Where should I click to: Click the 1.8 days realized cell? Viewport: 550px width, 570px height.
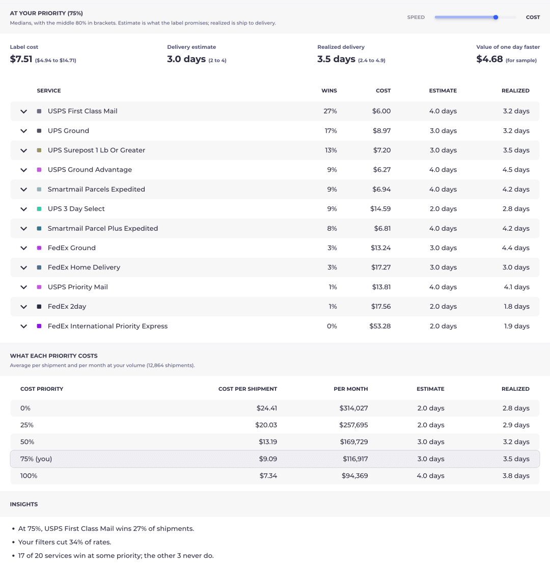pos(516,307)
